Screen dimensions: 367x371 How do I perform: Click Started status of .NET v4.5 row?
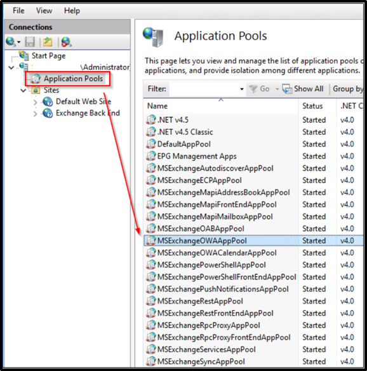314,120
